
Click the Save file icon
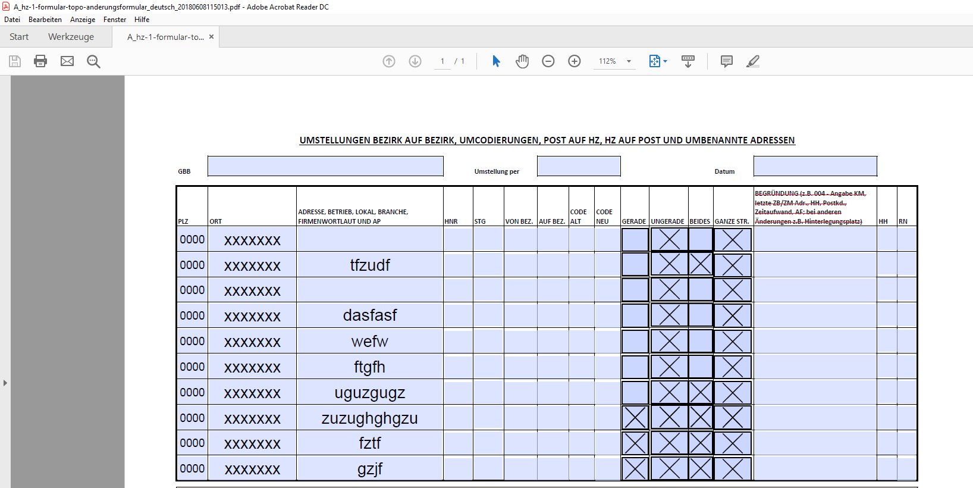(x=15, y=61)
